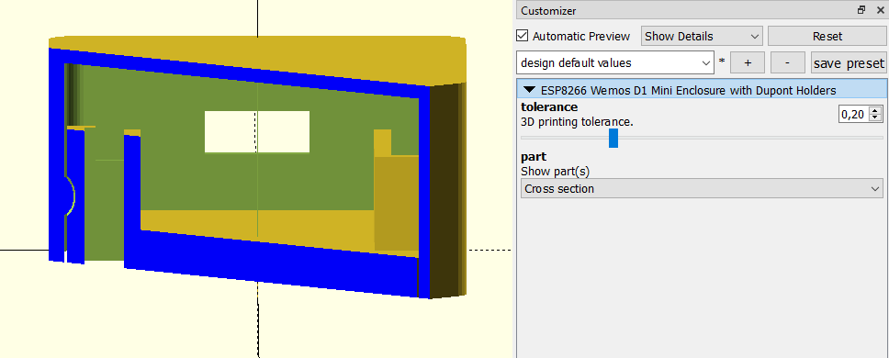Click the save preset button

[x=849, y=62]
